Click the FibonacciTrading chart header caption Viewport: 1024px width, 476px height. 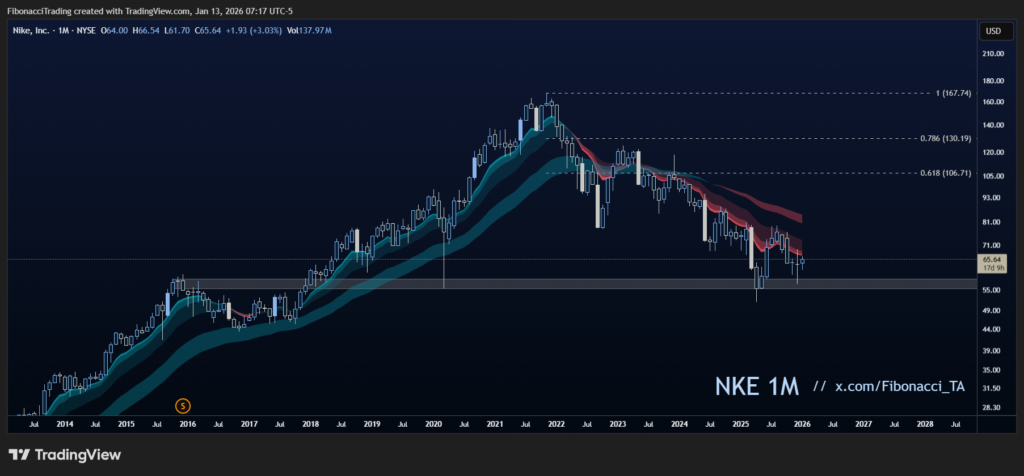[x=150, y=11]
